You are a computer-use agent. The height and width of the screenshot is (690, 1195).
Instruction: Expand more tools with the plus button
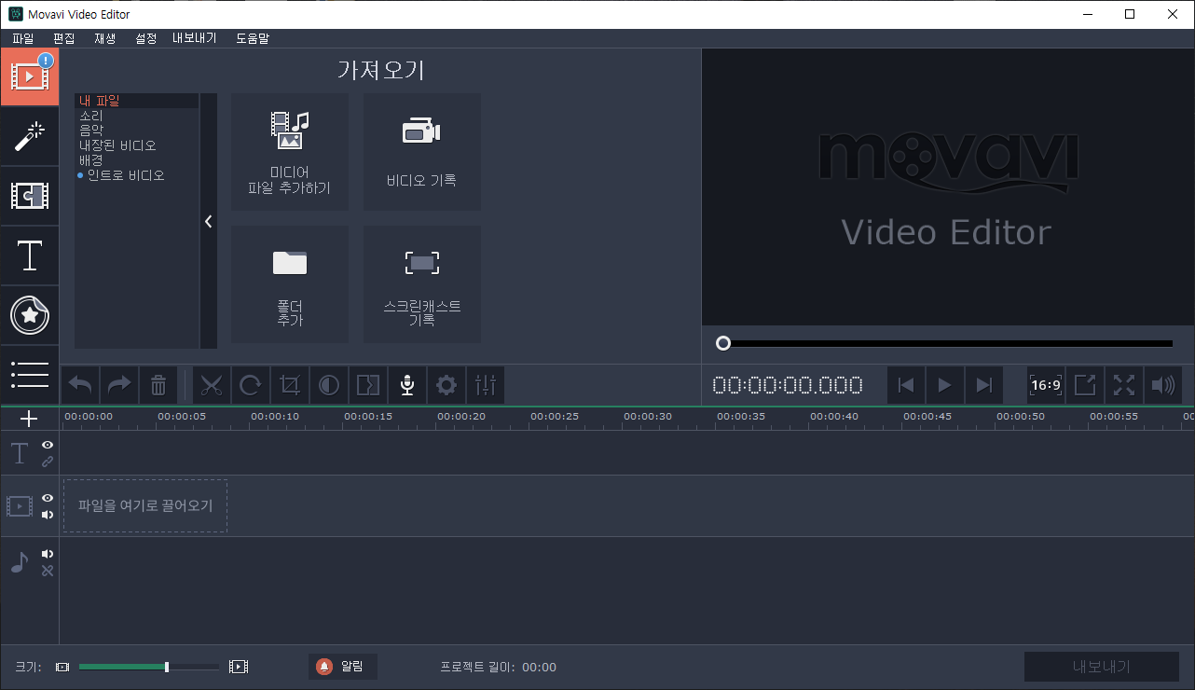click(30, 418)
